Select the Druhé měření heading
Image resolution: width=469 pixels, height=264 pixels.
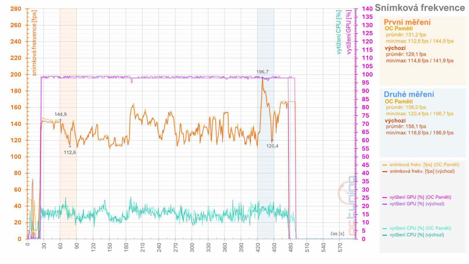[x=409, y=94]
